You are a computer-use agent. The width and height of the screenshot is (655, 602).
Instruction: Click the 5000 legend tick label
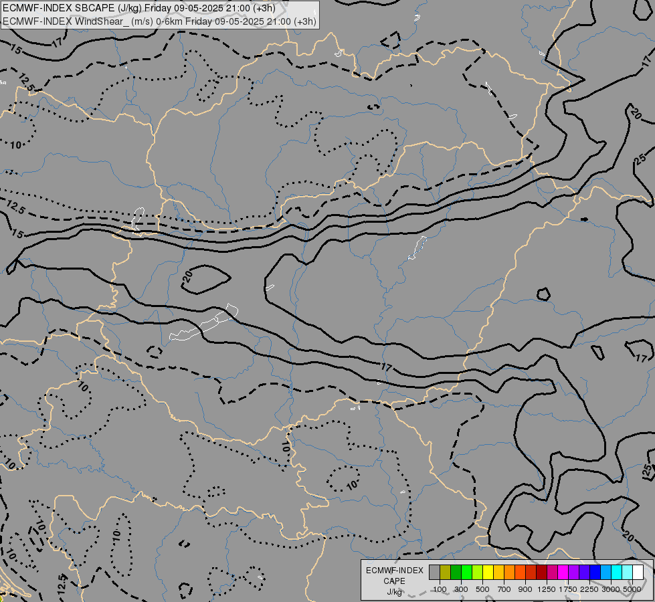(x=632, y=589)
